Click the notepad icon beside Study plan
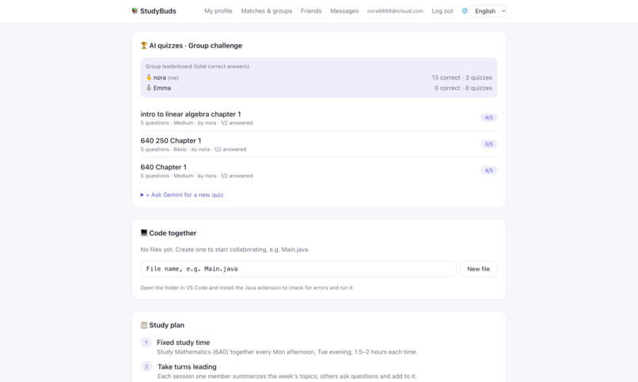Screen dimensions: 638x382 click(143, 325)
